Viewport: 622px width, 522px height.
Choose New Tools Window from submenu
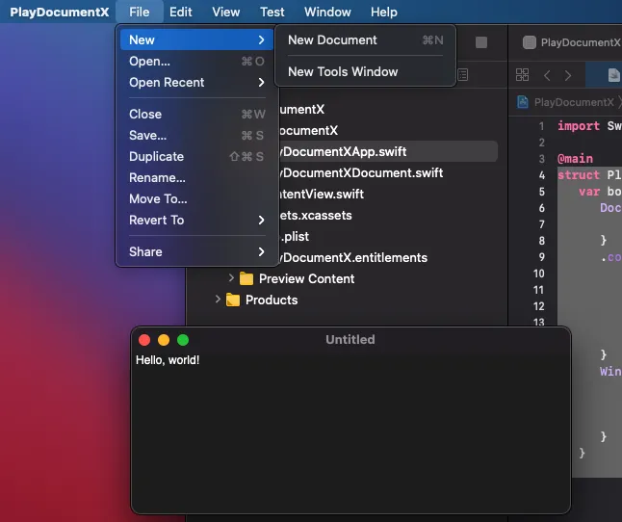pyautogui.click(x=365, y=72)
